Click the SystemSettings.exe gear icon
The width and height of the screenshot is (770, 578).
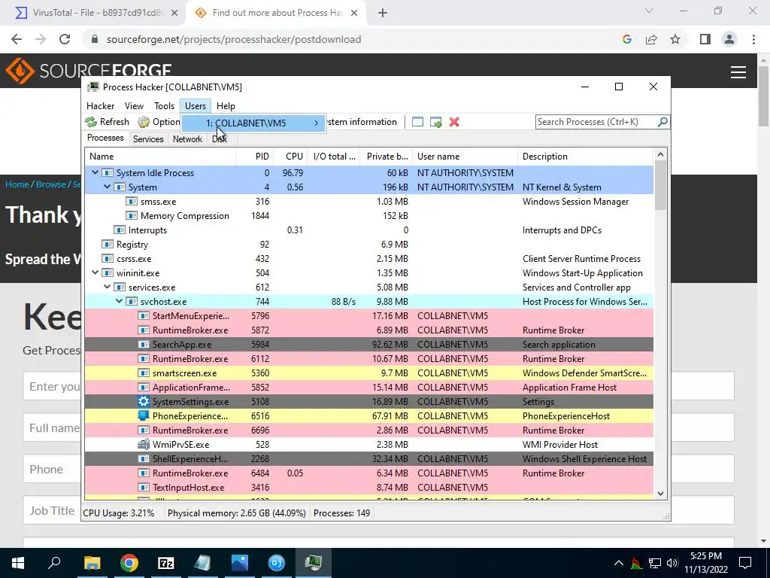144,402
